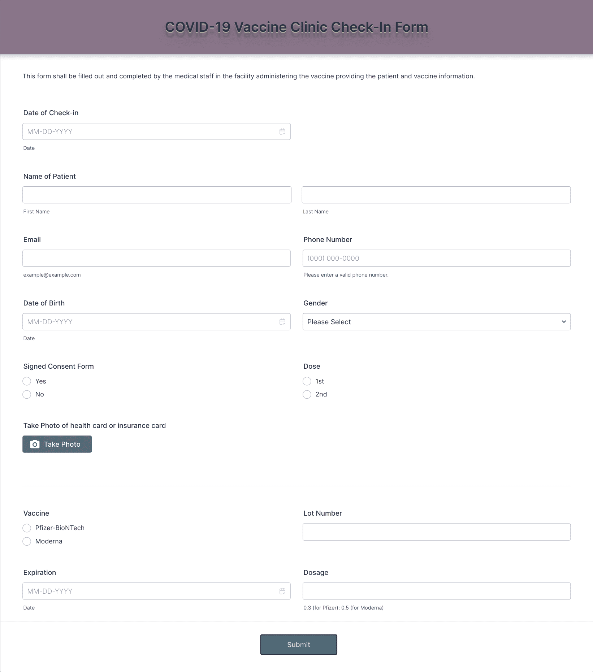This screenshot has height=672, width=593.
Task: Click into the Email field
Action: click(156, 258)
